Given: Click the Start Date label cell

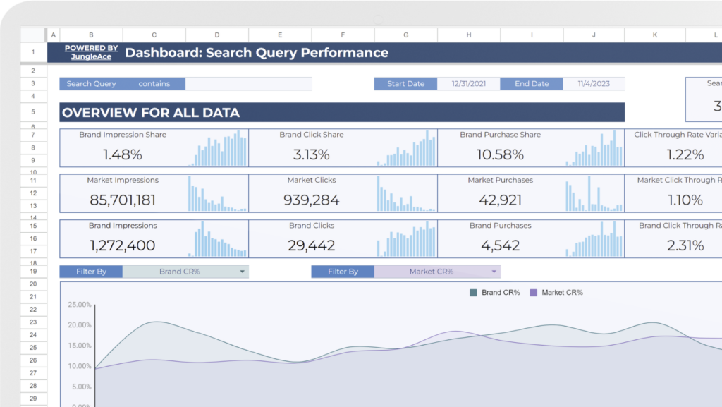Looking at the screenshot, I should point(405,84).
